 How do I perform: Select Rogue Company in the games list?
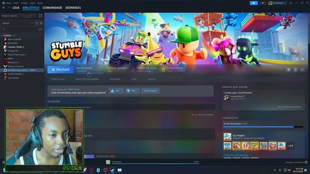tap(15, 66)
